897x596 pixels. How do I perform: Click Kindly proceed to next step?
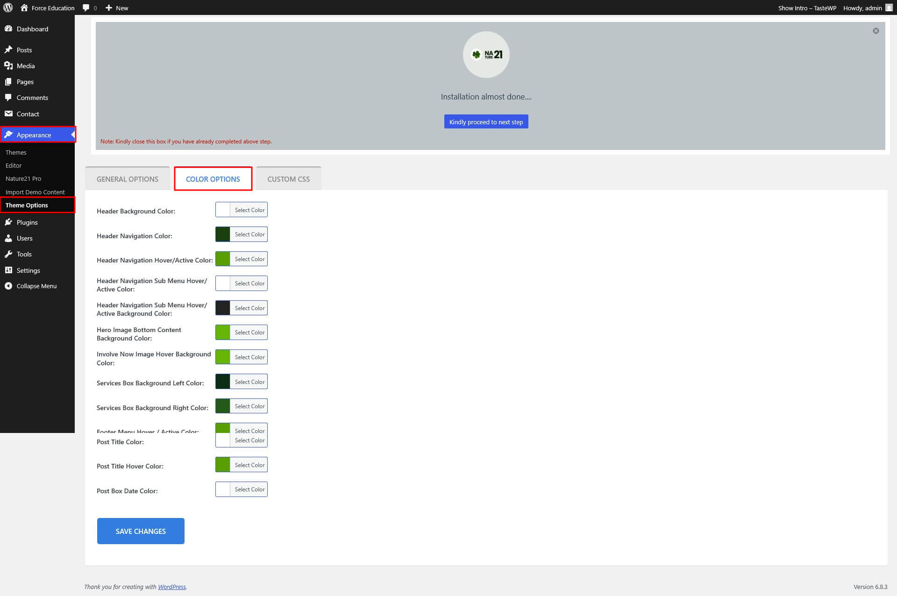pyautogui.click(x=486, y=122)
